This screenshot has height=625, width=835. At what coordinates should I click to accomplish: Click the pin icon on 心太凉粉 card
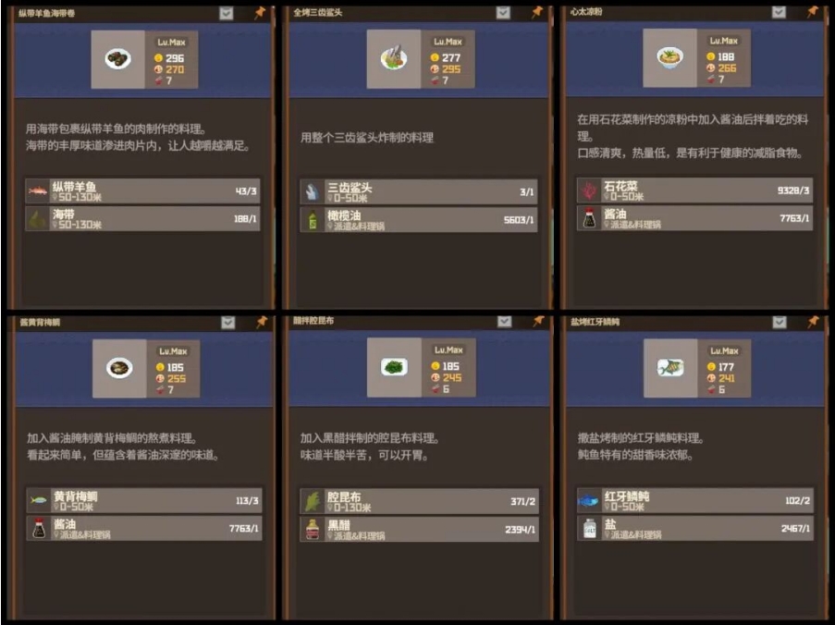coord(813,11)
